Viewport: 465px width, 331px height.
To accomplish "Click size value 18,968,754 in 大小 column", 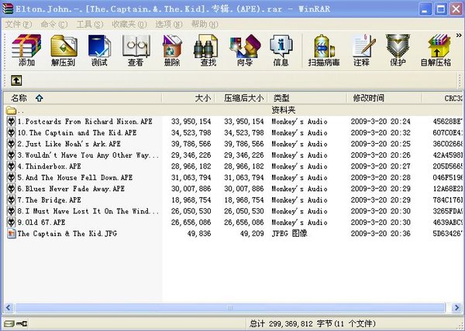I will (191, 200).
